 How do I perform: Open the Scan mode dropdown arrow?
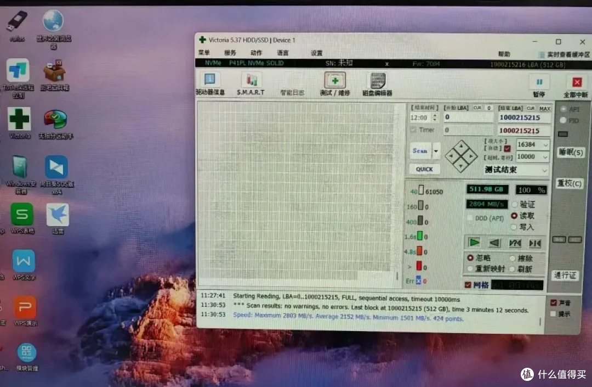click(x=436, y=150)
